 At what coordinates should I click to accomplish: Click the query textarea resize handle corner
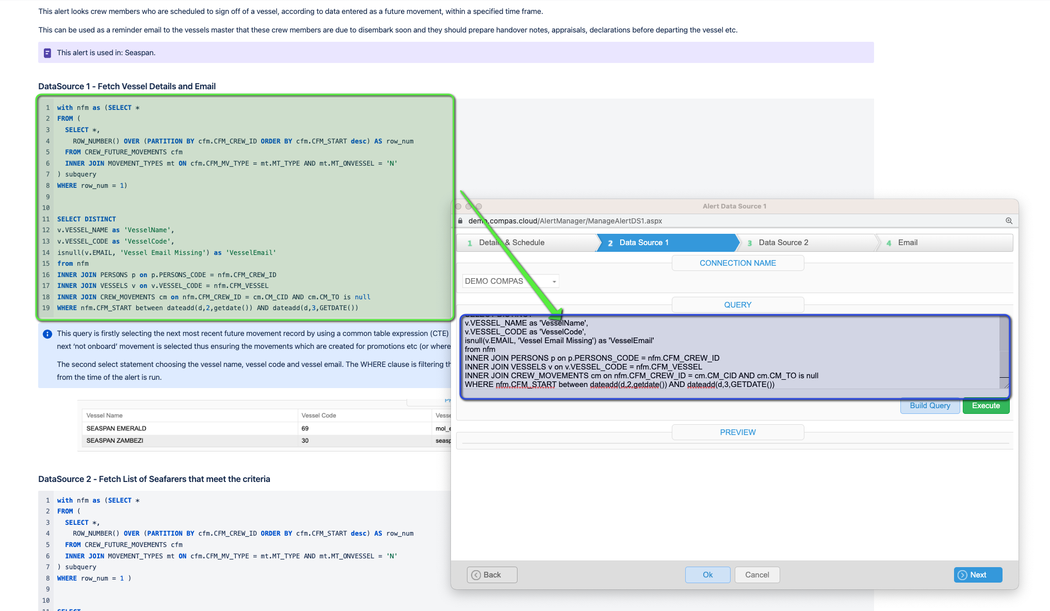pos(1006,385)
